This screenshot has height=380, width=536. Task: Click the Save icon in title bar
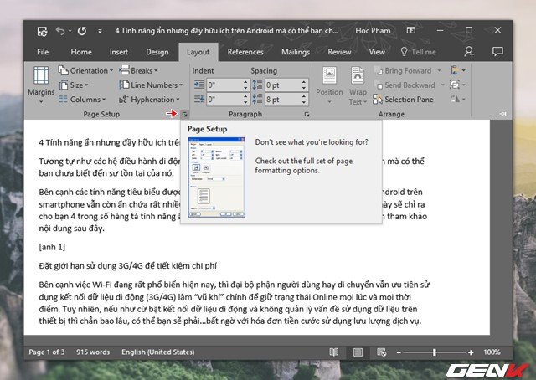(x=42, y=32)
